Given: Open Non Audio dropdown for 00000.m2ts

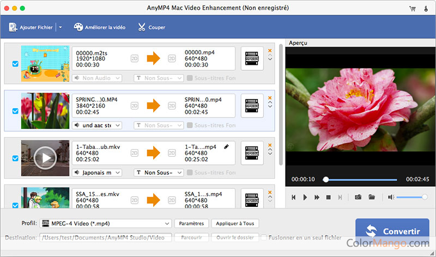Looking at the screenshot, I should pyautogui.click(x=97, y=78).
